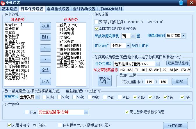196x129 pixels.
Task: Check 血色地牢[65级] in 已选任务 list
Action: point(58,62)
